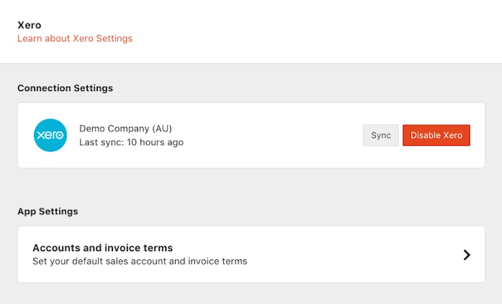
Task: Click the right-pointing arrow in App Settings
Action: [466, 254]
